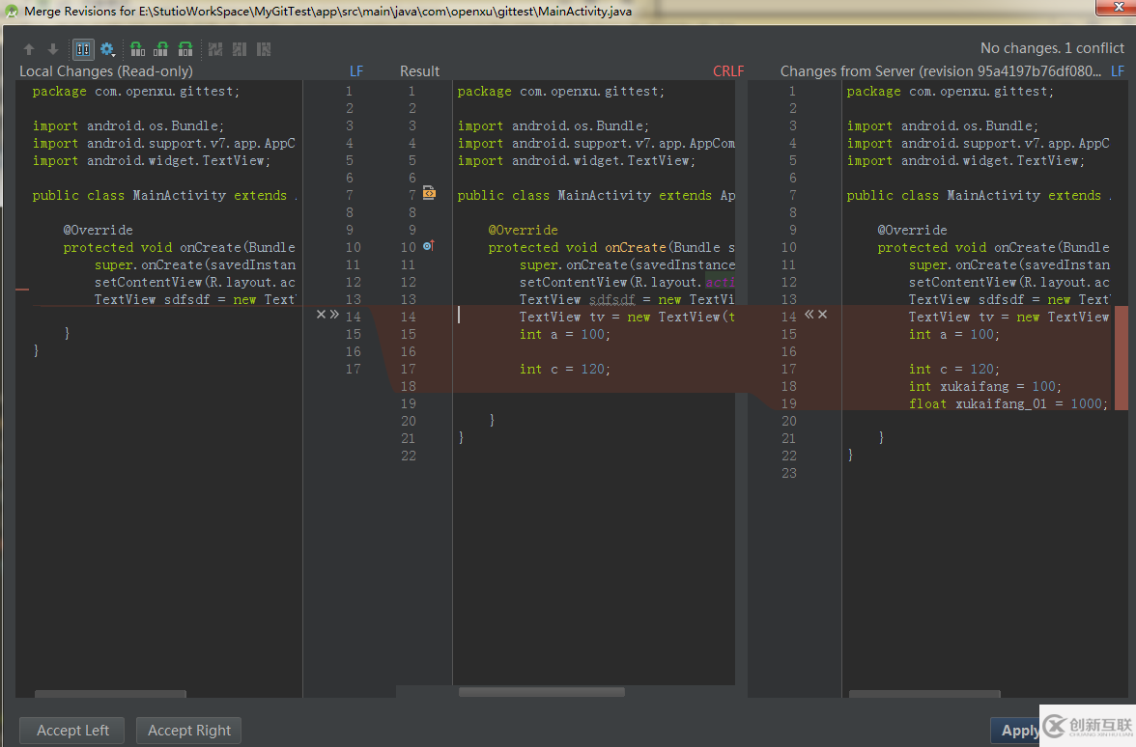Open the diff settings gear dropdown
Viewport: 1136px width, 747px height.
point(107,49)
